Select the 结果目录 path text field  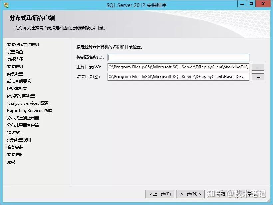pos(178,77)
